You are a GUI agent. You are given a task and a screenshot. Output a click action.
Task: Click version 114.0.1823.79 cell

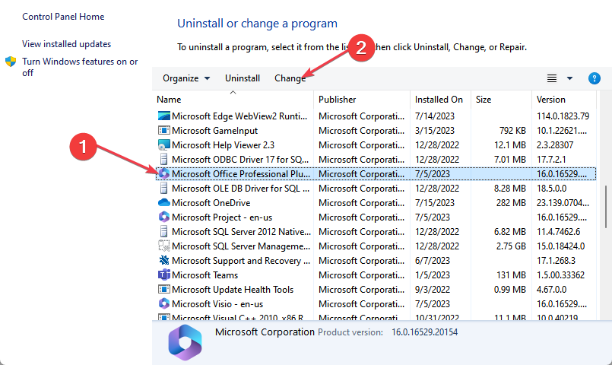(x=563, y=116)
